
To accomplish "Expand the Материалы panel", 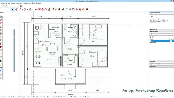I will [161, 30].
